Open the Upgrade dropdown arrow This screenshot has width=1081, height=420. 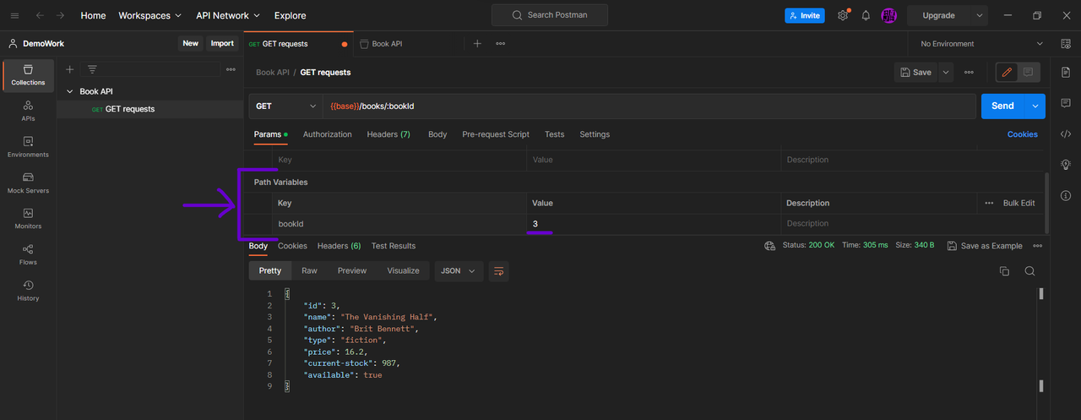point(980,15)
